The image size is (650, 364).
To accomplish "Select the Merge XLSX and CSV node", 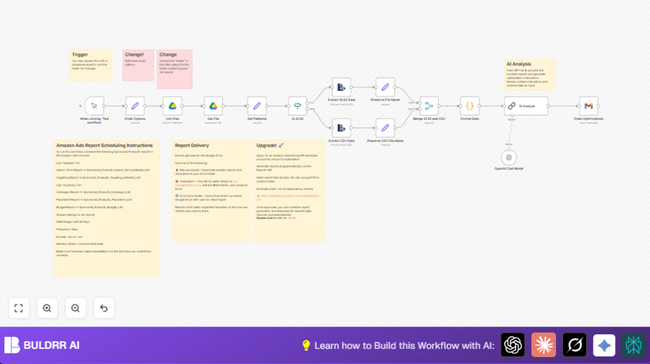I will [x=429, y=106].
